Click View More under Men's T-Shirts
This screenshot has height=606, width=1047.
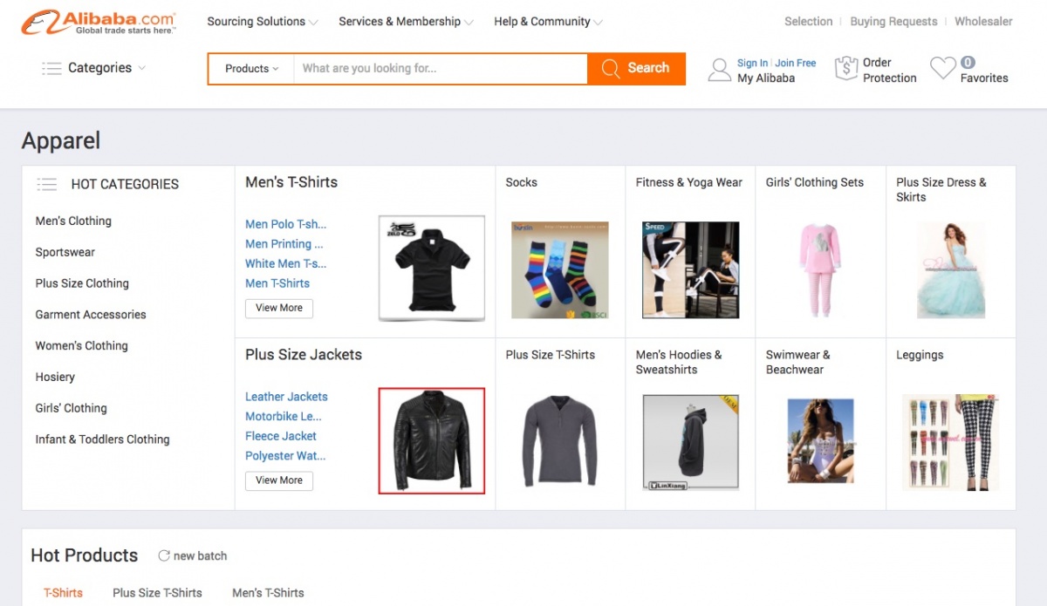tap(279, 308)
